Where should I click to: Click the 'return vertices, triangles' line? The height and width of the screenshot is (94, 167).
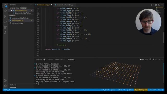pyautogui.click(x=58, y=49)
